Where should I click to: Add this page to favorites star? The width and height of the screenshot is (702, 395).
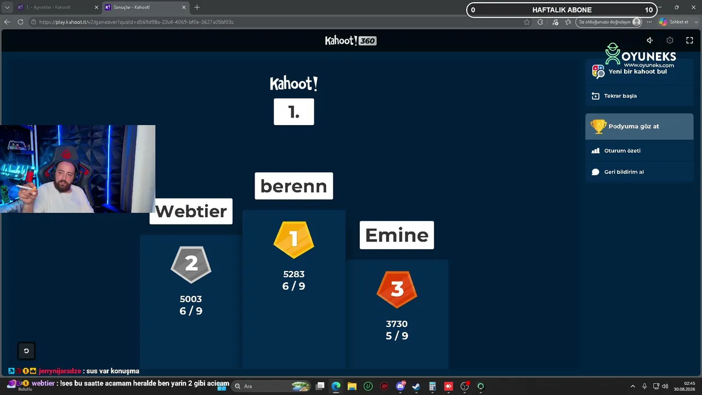pyautogui.click(x=527, y=22)
